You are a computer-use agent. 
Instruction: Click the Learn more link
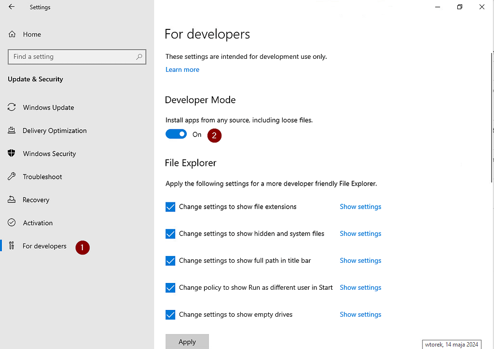[182, 70]
